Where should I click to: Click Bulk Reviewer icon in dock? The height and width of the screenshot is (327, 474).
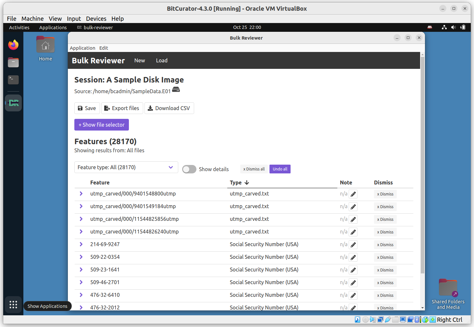13,103
